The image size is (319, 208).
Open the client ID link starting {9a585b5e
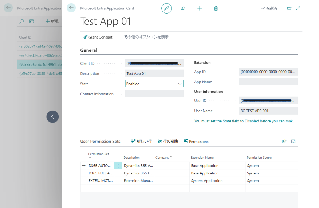coord(40,65)
